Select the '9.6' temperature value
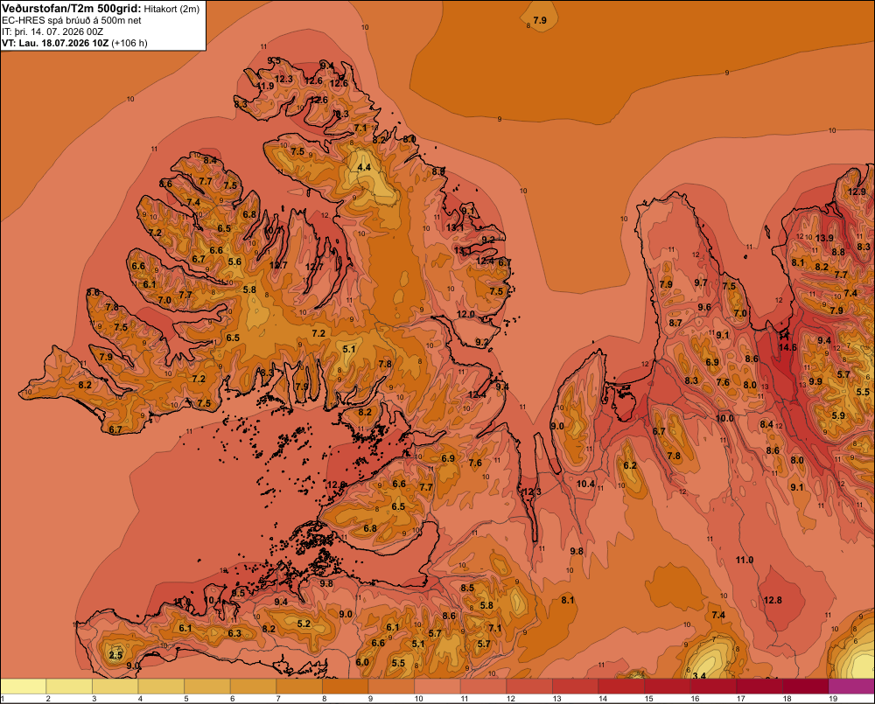Screen dimensions: 875x704 704,307
